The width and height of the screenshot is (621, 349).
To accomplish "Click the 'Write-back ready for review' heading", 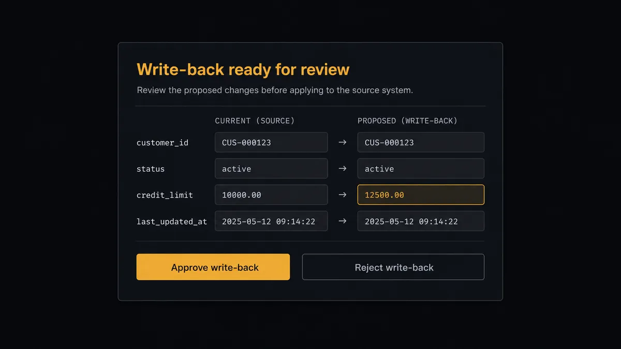I will [x=243, y=69].
